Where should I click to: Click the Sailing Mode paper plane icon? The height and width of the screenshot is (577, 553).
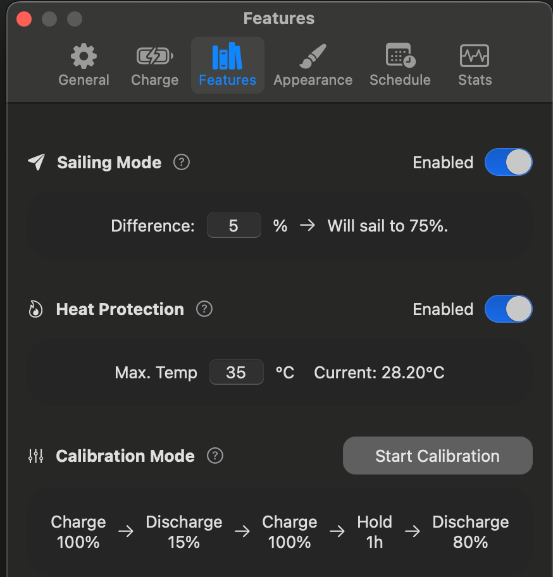click(x=37, y=163)
